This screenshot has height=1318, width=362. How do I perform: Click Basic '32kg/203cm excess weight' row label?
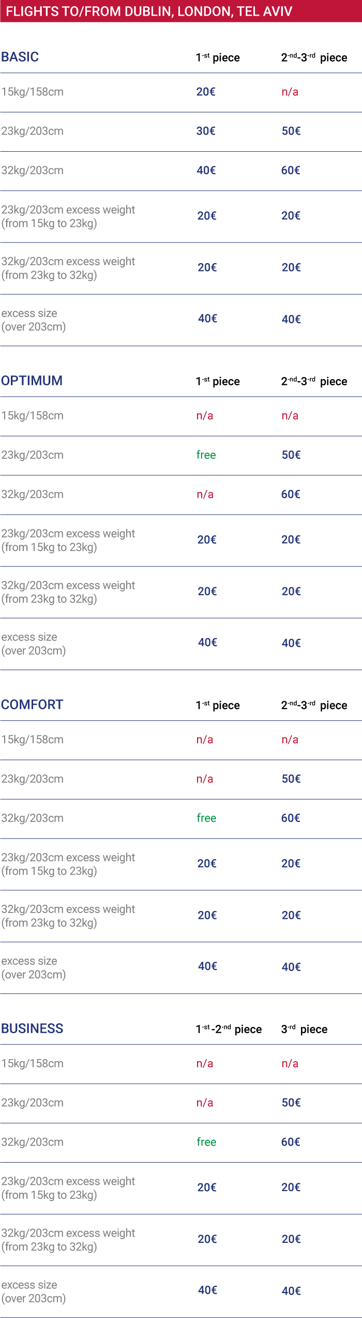point(68,268)
